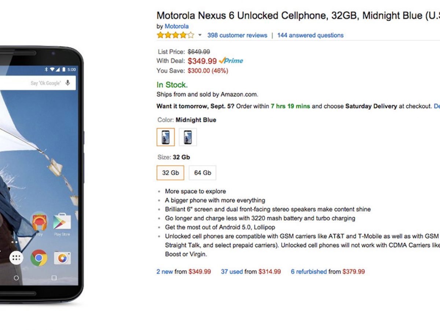Click the Play Store icon on the phone
The image size is (440, 330).
click(x=62, y=222)
